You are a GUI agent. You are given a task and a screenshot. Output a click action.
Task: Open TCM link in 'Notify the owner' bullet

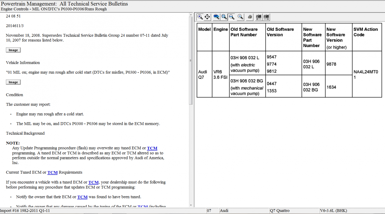82,197
